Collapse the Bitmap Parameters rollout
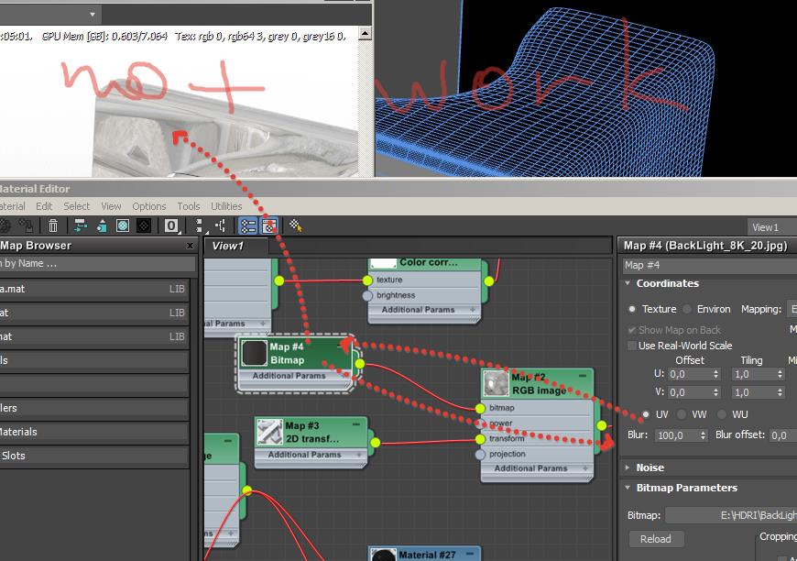Image resolution: width=797 pixels, height=561 pixels. [x=628, y=488]
